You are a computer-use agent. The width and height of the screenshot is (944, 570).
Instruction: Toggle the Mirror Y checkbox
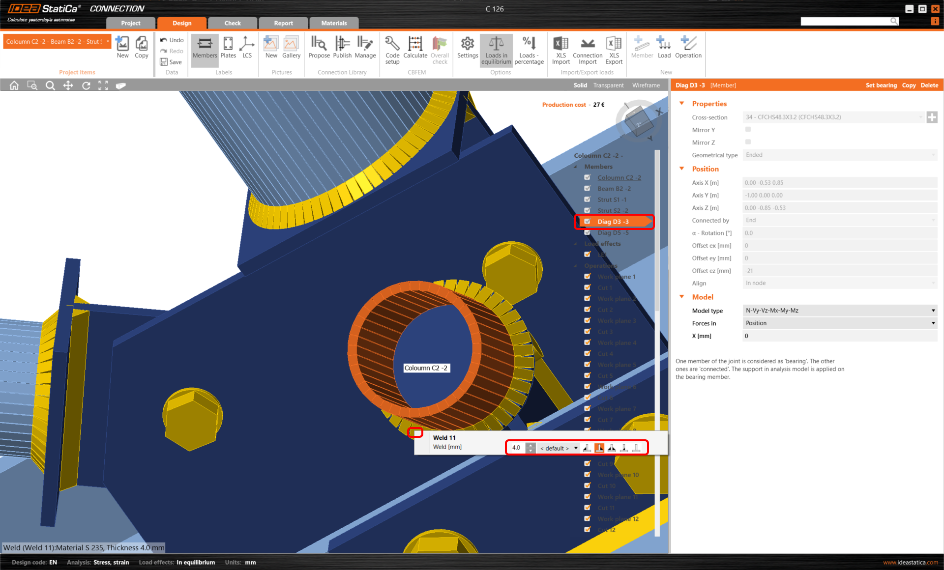(x=748, y=130)
